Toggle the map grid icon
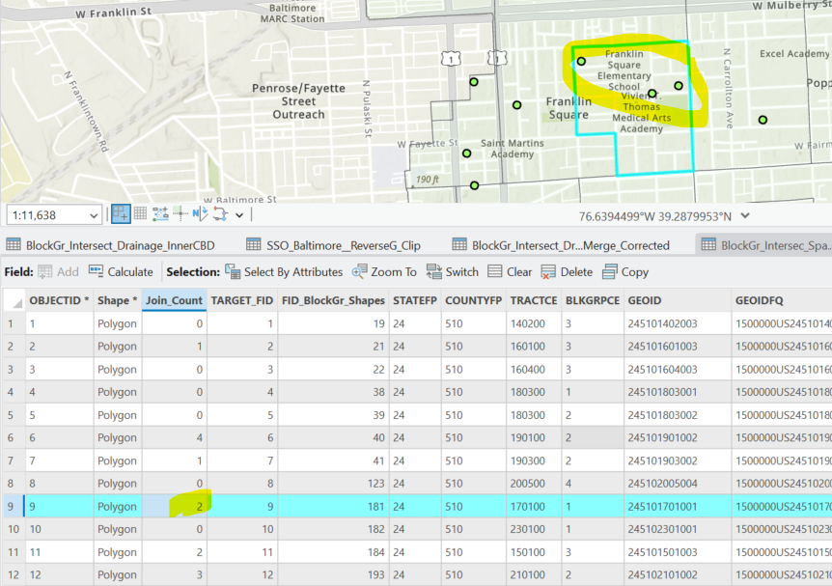 click(141, 214)
